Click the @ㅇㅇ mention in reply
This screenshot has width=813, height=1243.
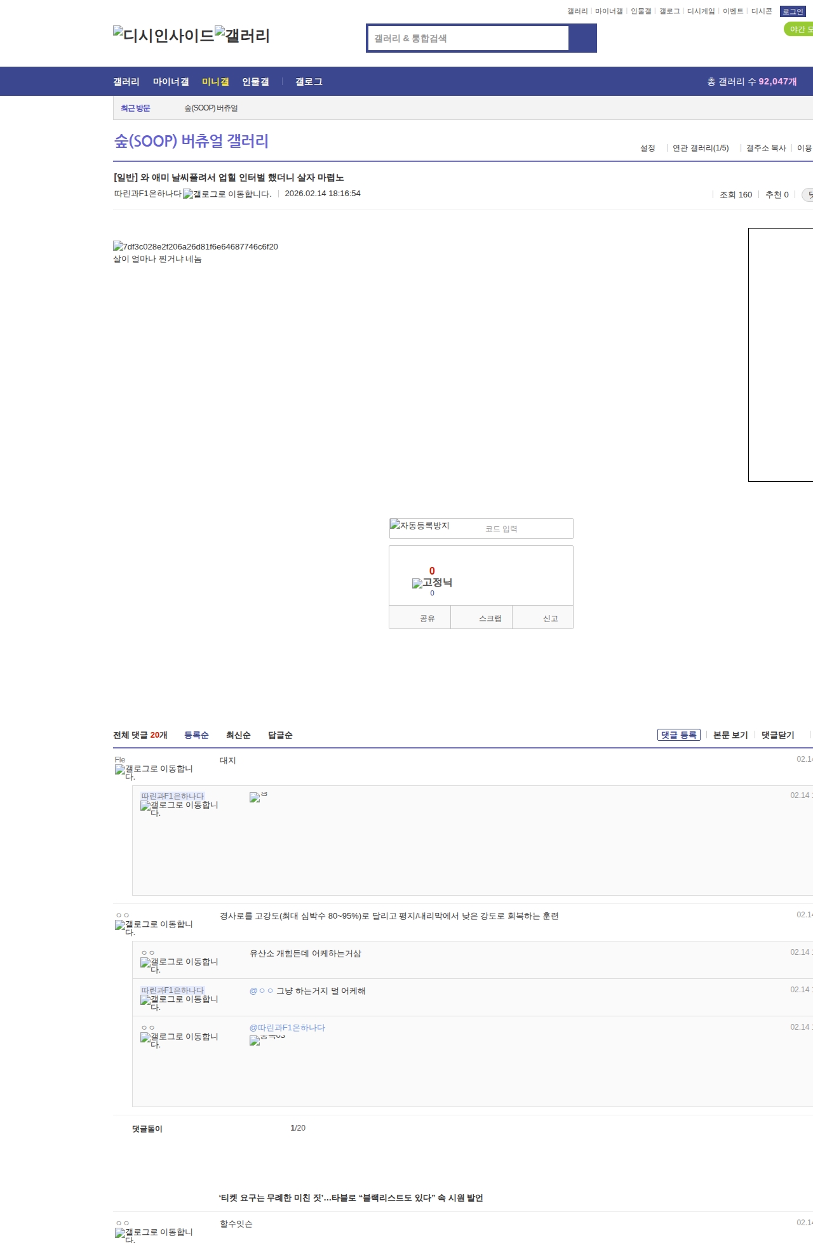[261, 990]
